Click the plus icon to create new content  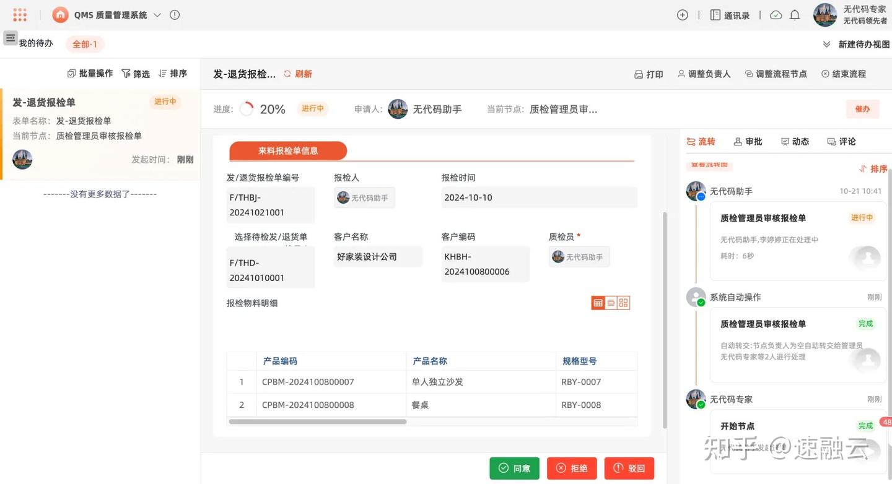[681, 14]
